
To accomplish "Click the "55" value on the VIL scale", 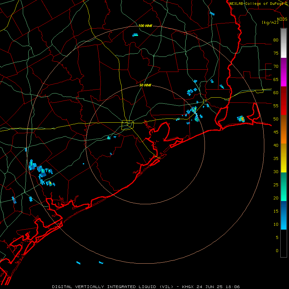I will [x=276, y=106].
